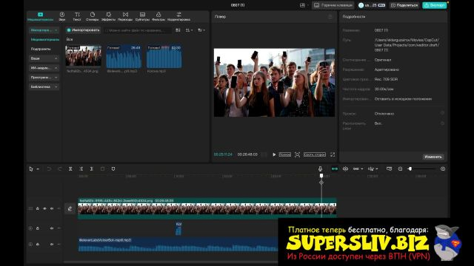Image resolution: width=474 pixels, height=266 pixels.
Task: Click the teal Export button
Action: pyautogui.click(x=435, y=5)
